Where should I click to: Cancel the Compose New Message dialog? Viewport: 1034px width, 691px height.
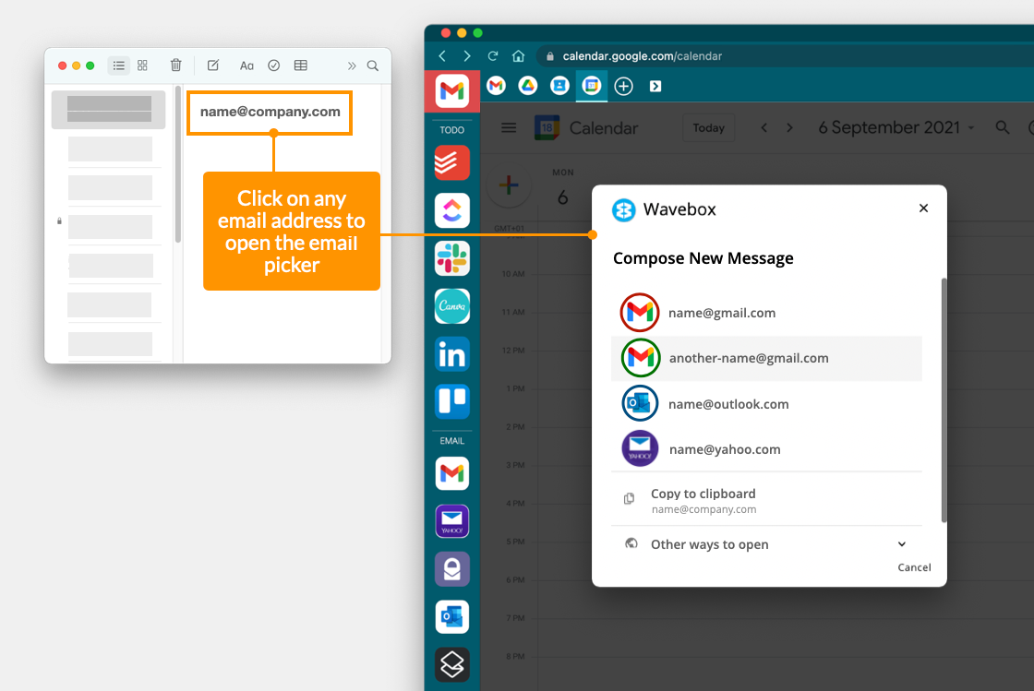pos(914,567)
